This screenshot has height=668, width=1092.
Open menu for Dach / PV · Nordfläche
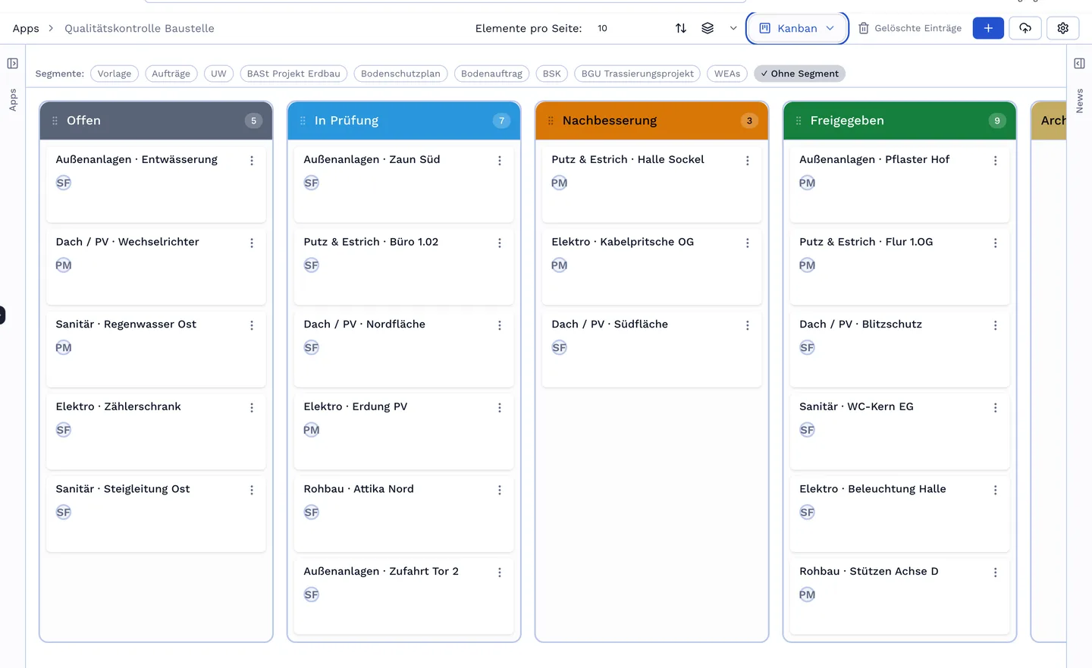coord(500,325)
